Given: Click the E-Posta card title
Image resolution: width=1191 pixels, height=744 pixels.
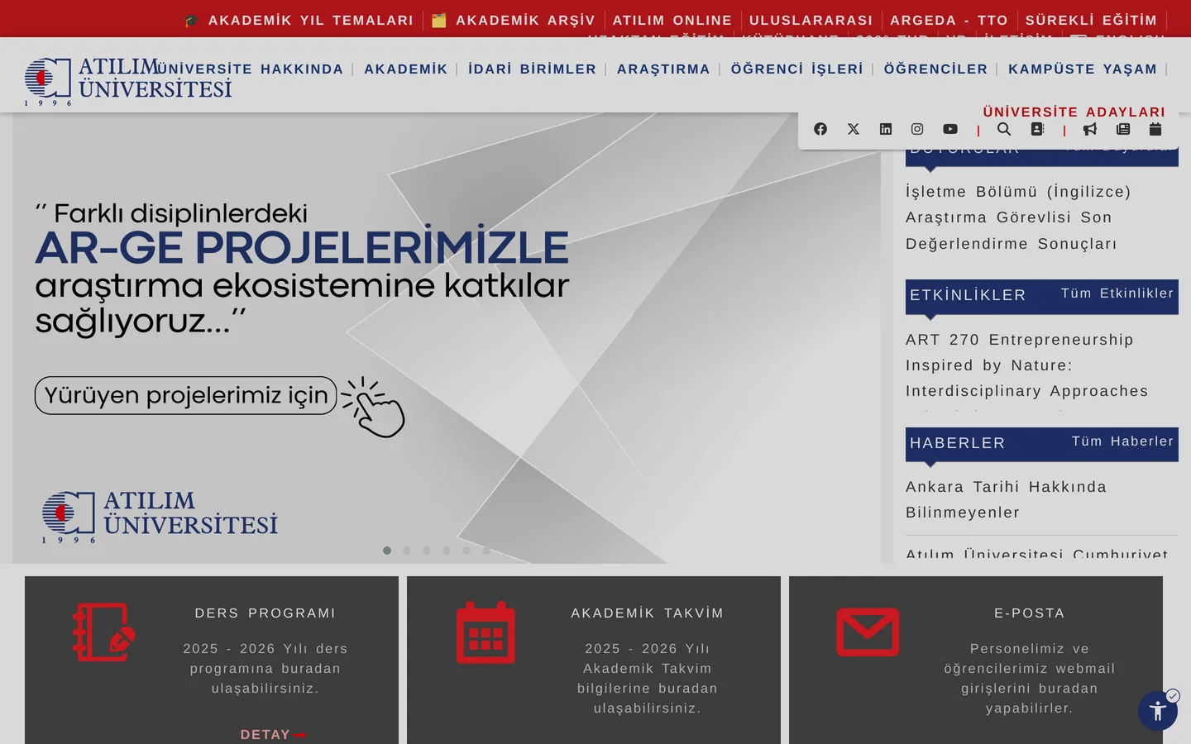Looking at the screenshot, I should click(1030, 613).
